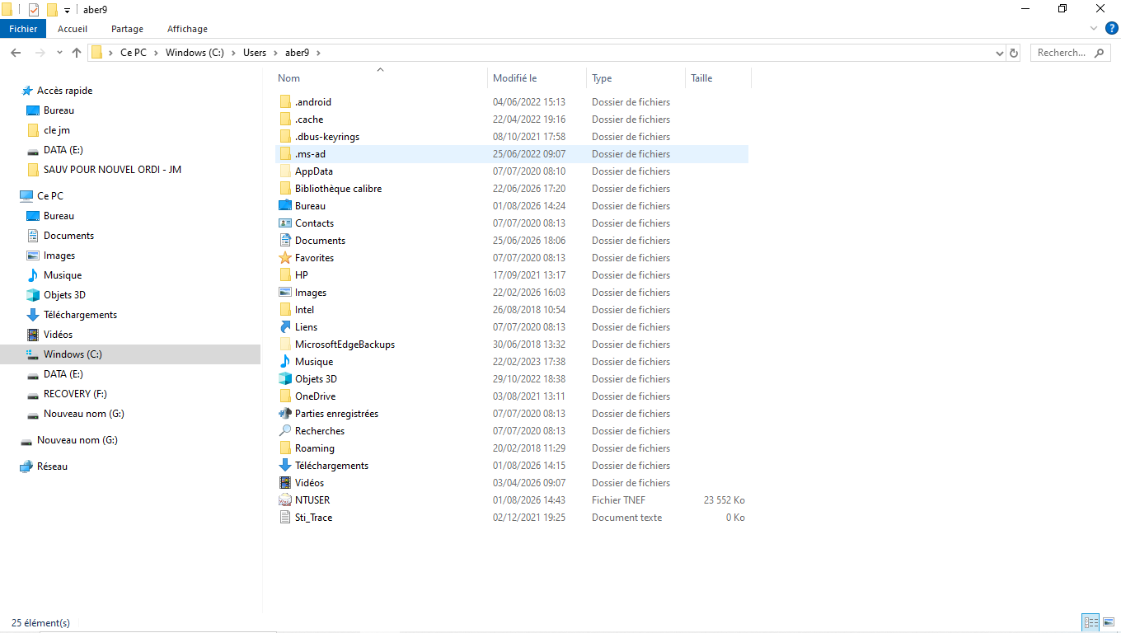Expand the ribbon with the chevron
The image size is (1121, 633).
[x=1095, y=28]
